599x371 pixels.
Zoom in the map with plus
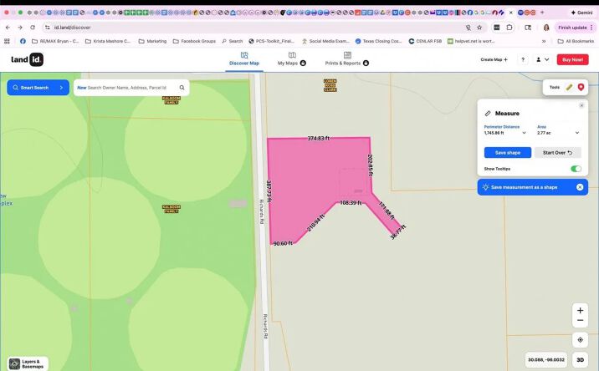580,310
